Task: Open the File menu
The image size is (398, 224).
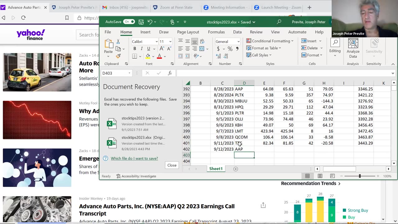Action: tap(108, 32)
